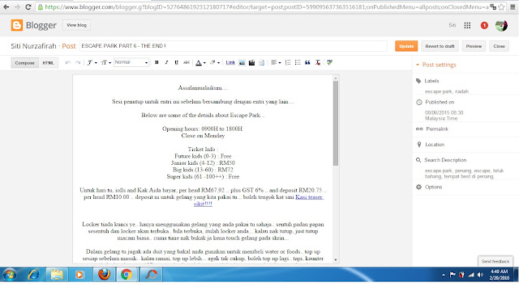This screenshot has width=519, height=291.
Task: Click the translate icon in address bar
Action: tap(493, 6)
